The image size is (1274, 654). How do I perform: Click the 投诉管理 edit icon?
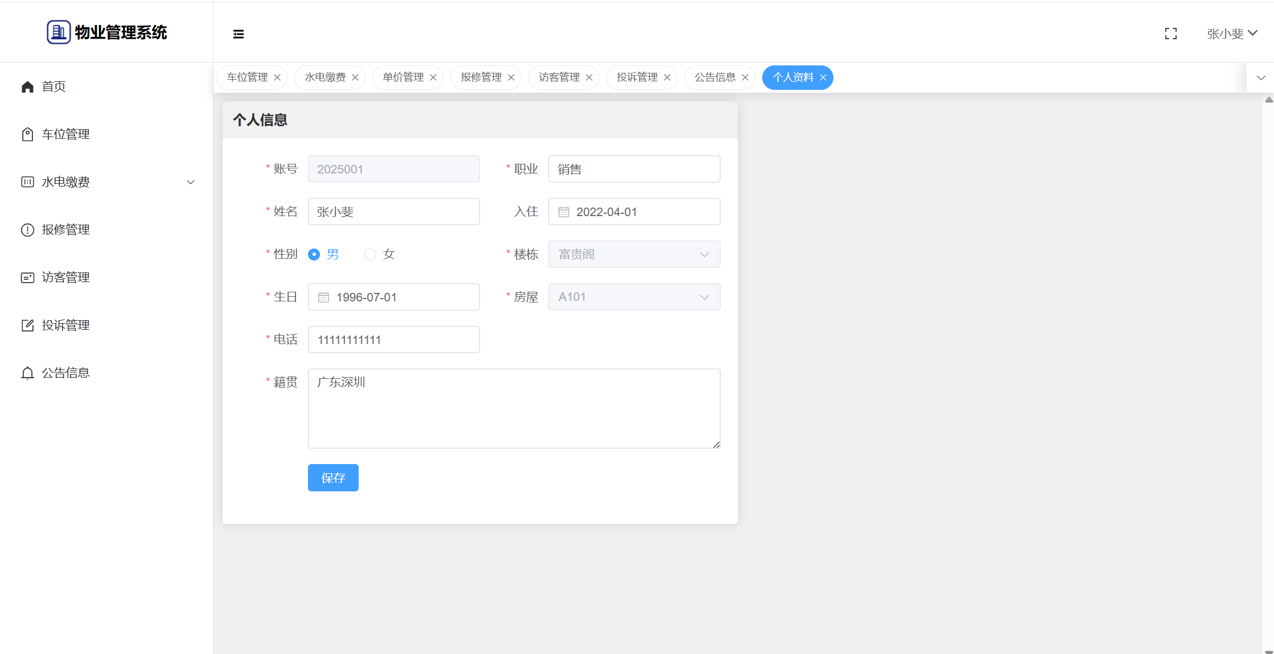27,325
